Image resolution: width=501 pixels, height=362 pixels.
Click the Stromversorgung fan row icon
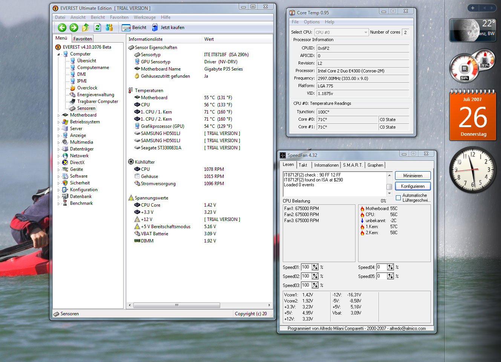pyautogui.click(x=137, y=184)
